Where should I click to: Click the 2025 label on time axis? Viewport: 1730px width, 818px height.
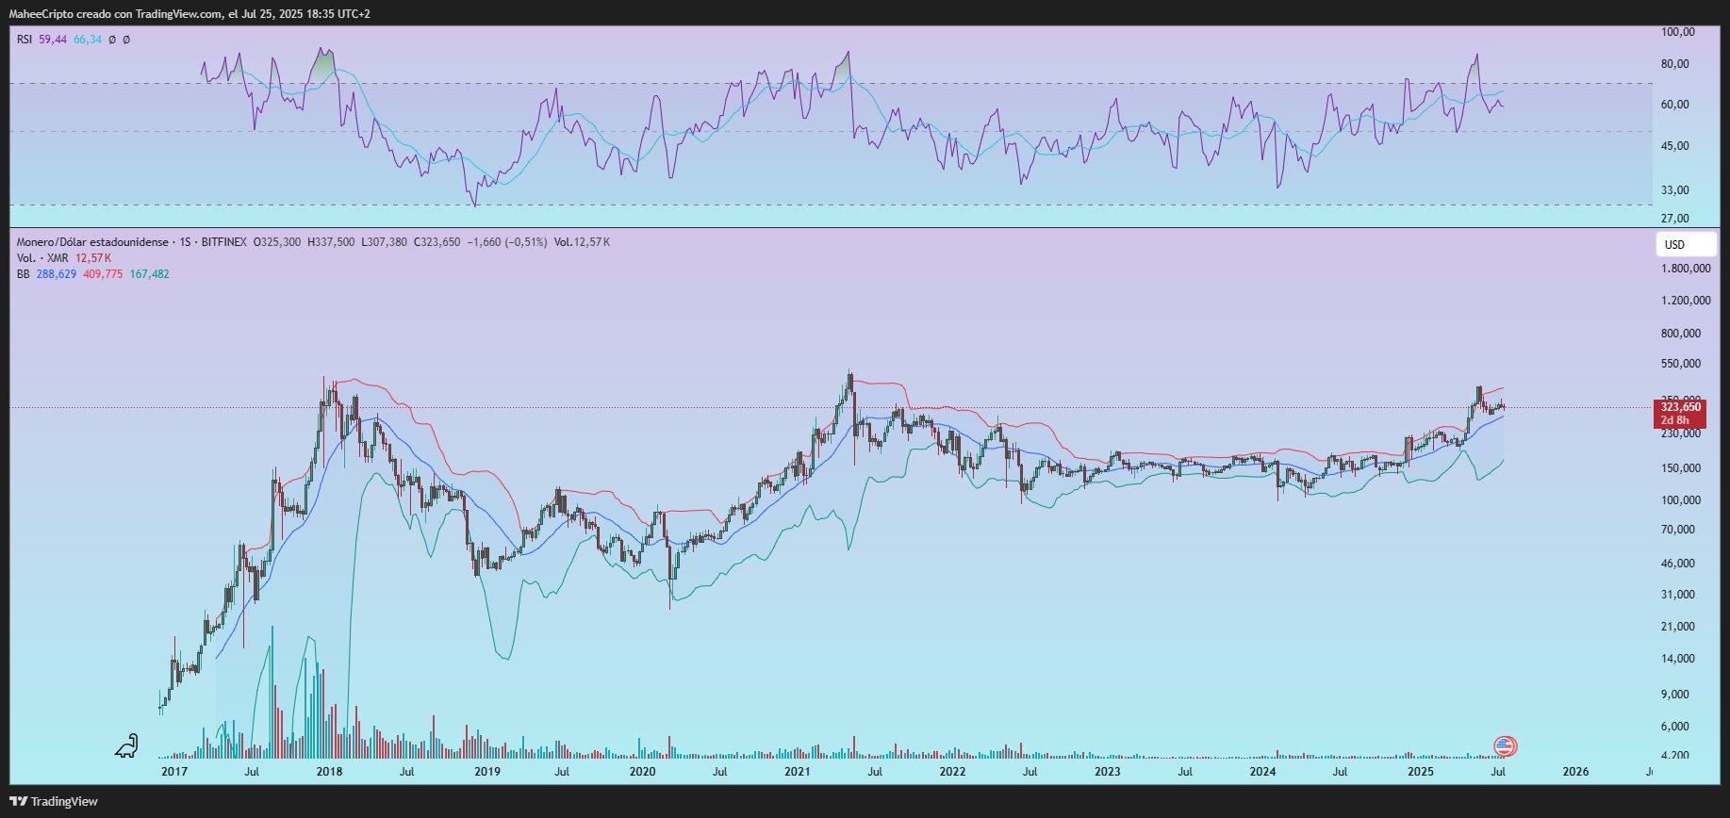1421,772
